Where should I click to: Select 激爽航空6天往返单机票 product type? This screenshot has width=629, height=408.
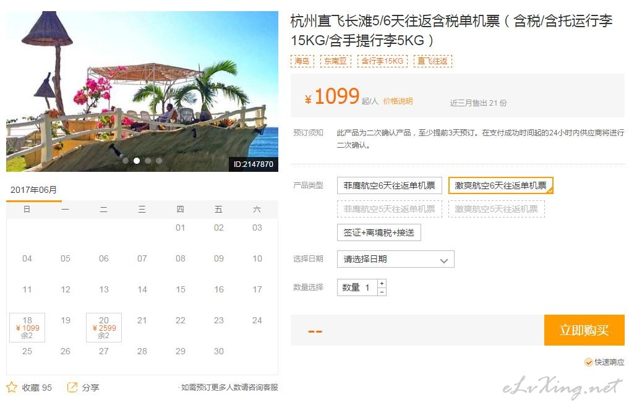pos(500,185)
